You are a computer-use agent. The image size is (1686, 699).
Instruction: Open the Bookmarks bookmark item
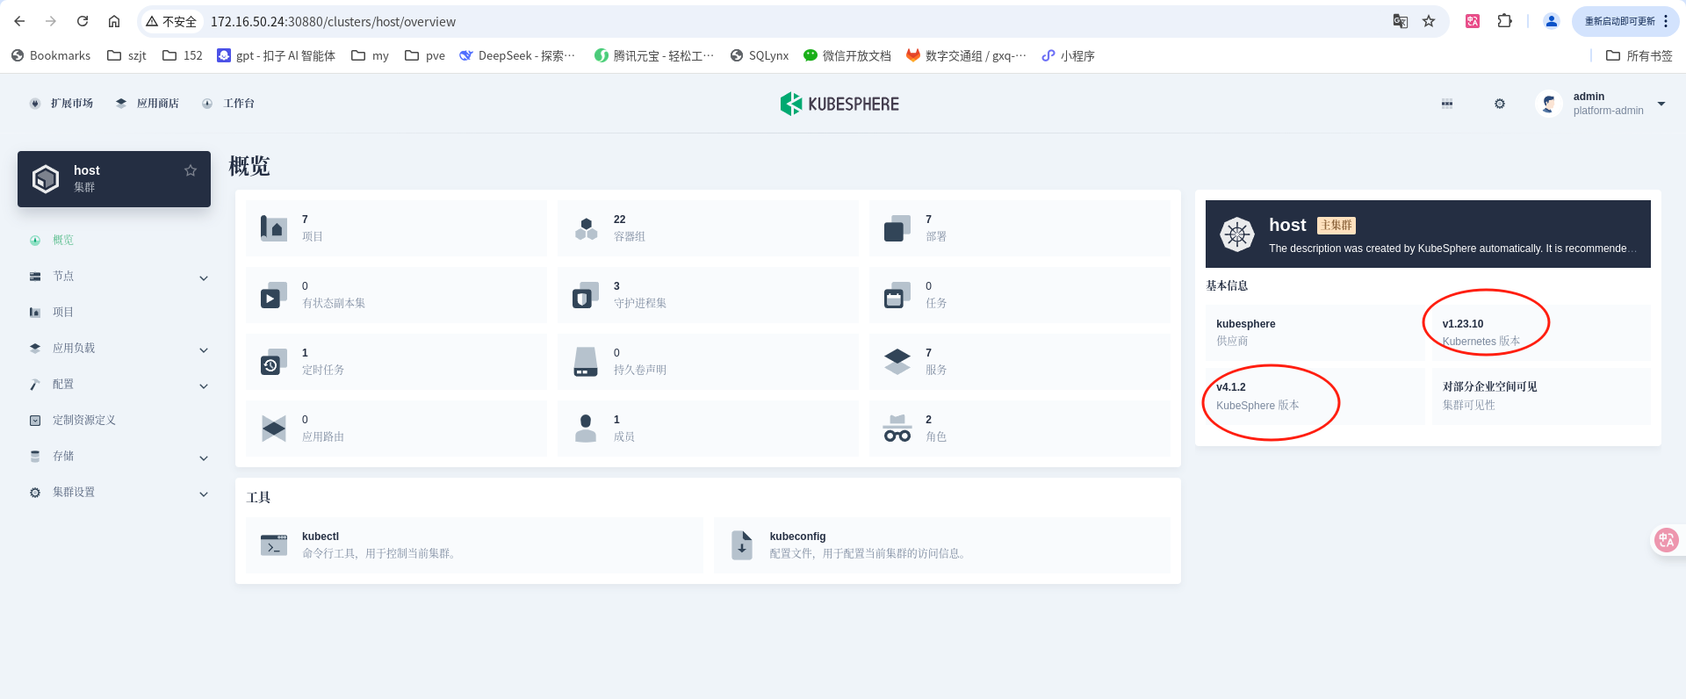pyautogui.click(x=51, y=55)
